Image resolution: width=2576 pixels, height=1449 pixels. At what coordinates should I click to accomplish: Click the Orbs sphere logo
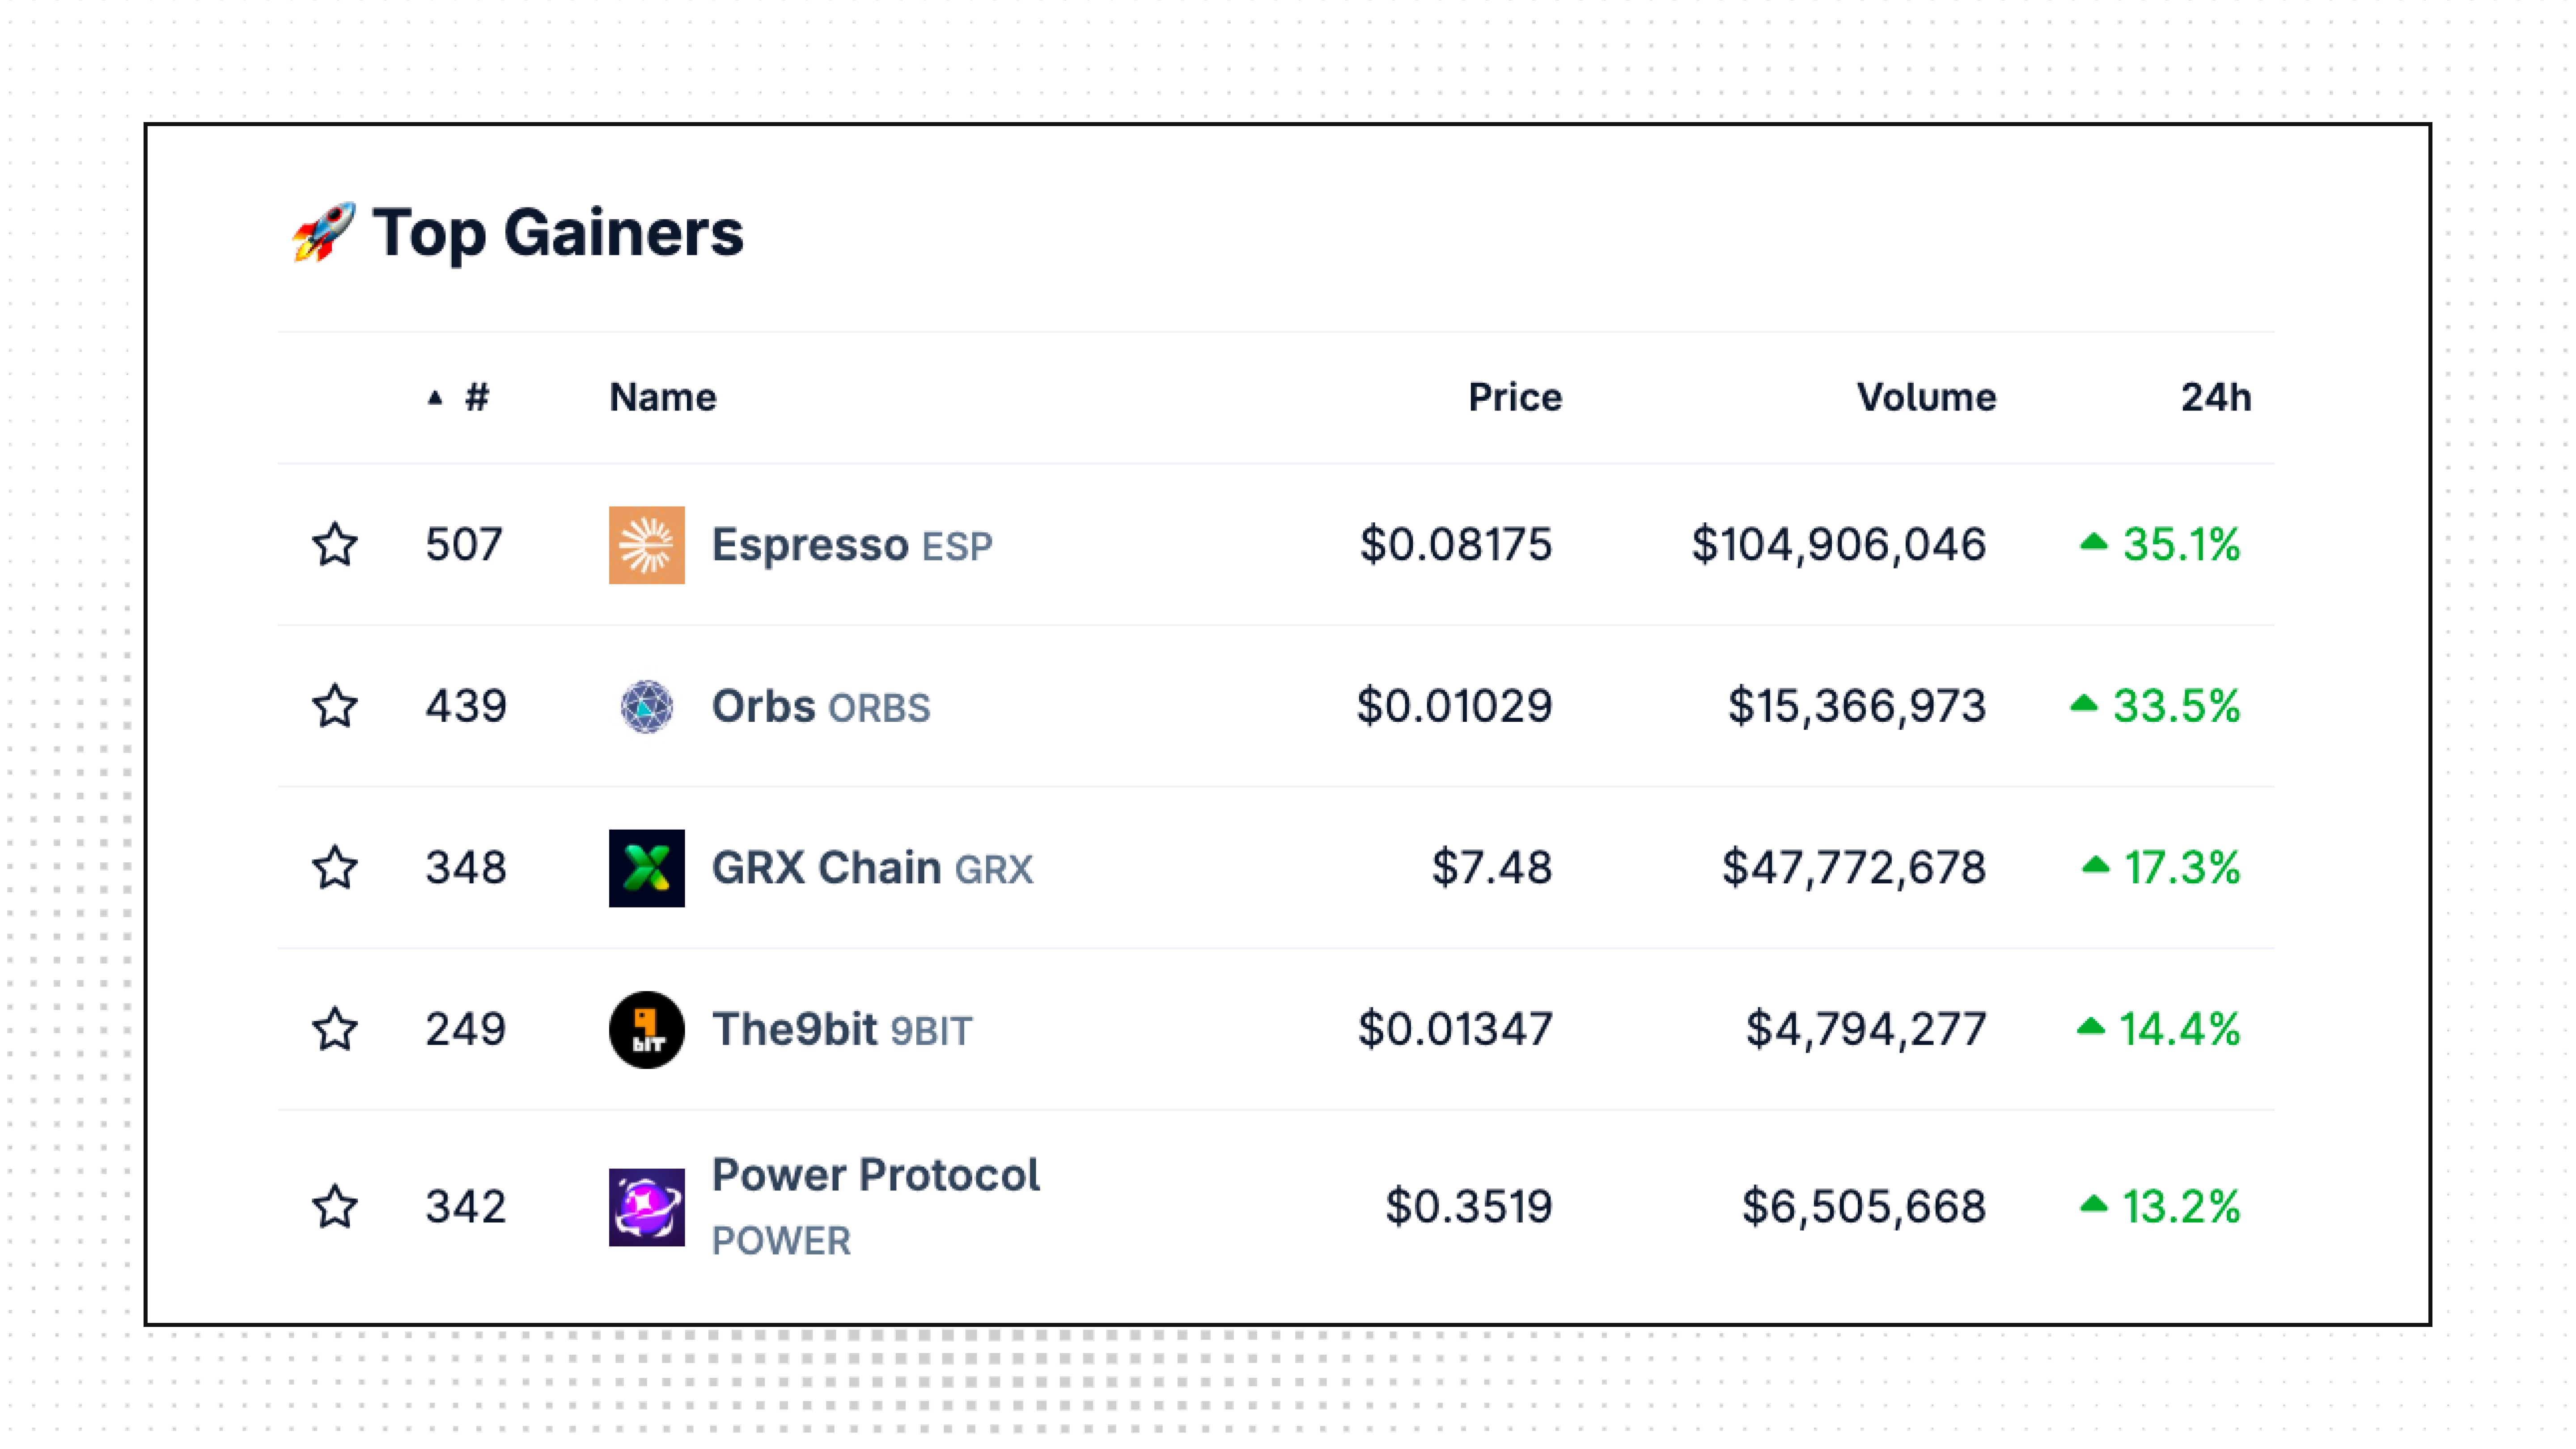(646, 706)
